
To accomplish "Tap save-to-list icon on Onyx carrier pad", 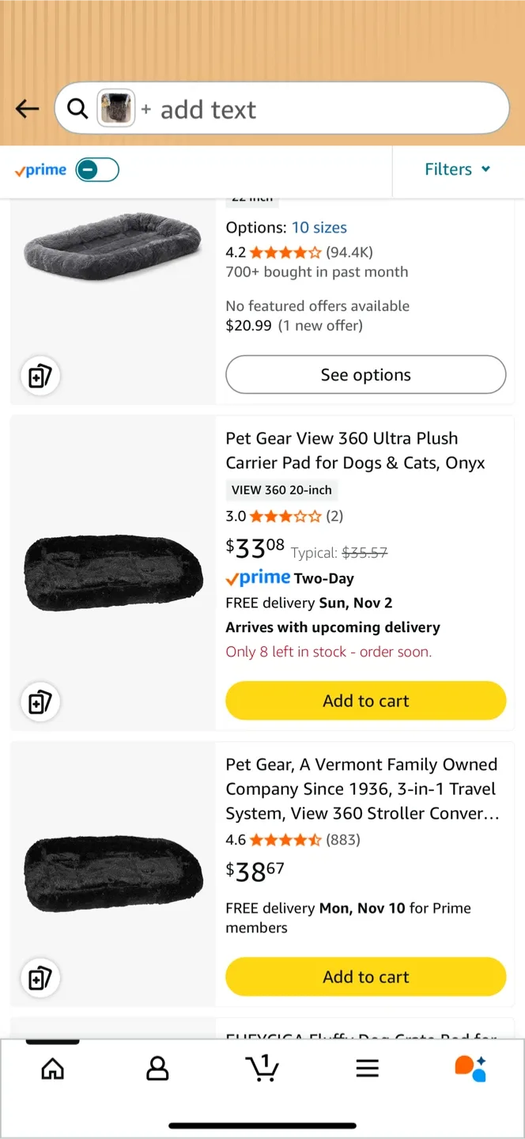I will [x=40, y=702].
